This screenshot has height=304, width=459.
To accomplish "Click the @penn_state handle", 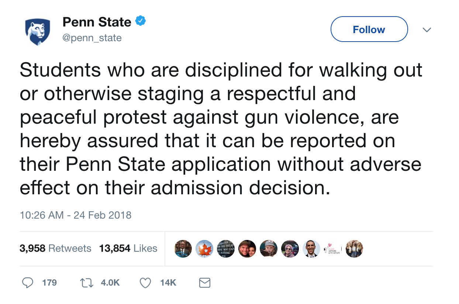I will pyautogui.click(x=92, y=38).
